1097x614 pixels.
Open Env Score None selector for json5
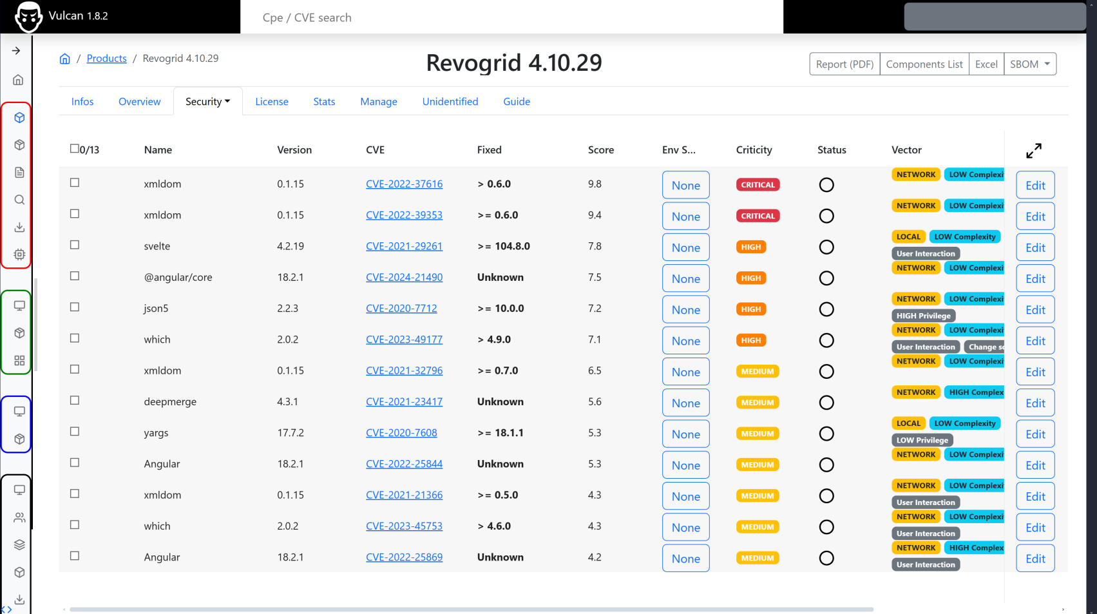(685, 310)
